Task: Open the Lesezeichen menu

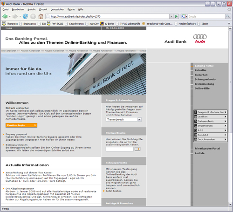Action: (x=57, y=9)
